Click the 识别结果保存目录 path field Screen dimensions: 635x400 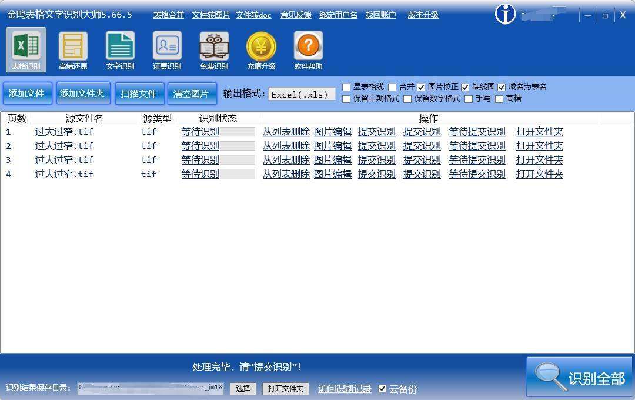151,388
